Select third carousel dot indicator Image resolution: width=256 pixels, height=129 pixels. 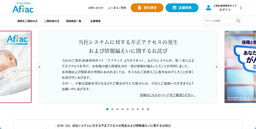[x=117, y=109]
